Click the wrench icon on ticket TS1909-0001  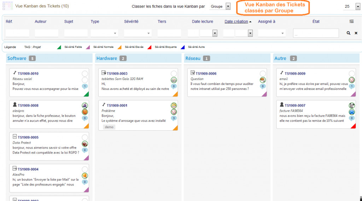tap(104, 105)
